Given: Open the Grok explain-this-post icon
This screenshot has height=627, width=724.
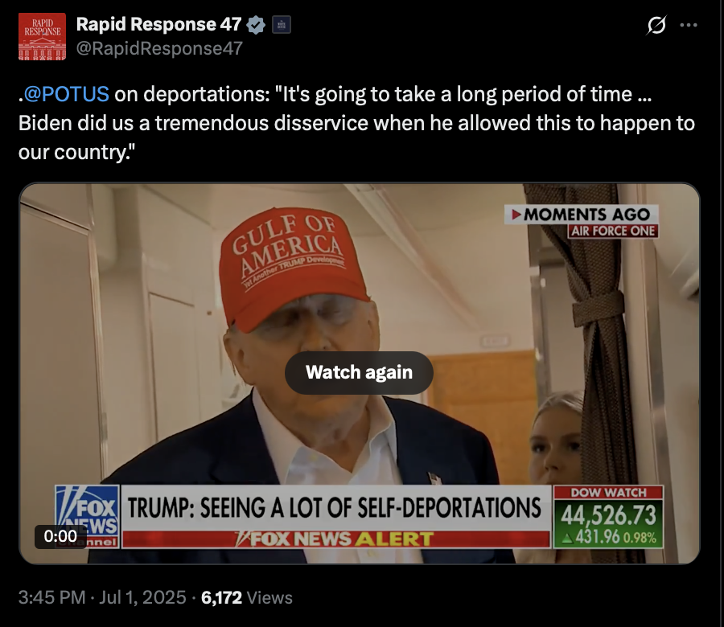Looking at the screenshot, I should click(656, 25).
